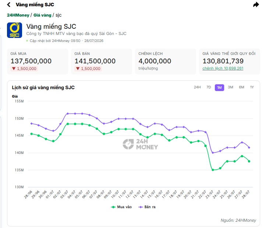Open the Giá vàng breadcrumb link
This screenshot has width=262, height=228.
[42, 15]
